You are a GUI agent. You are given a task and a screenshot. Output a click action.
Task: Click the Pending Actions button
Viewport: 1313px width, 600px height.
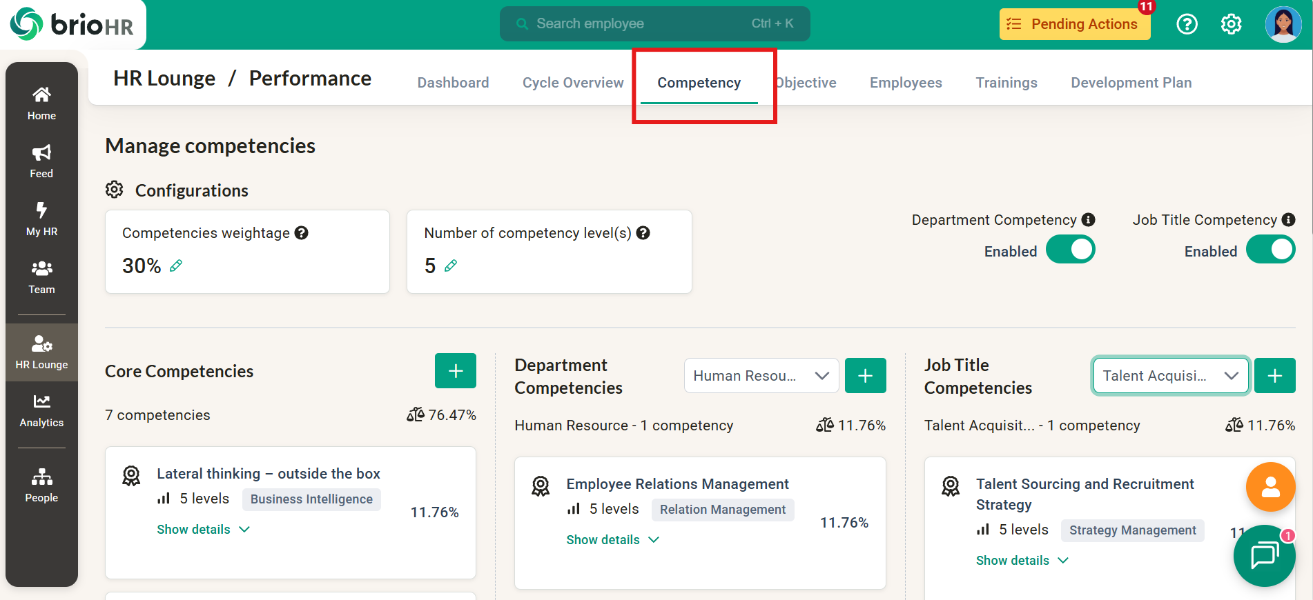tap(1074, 24)
